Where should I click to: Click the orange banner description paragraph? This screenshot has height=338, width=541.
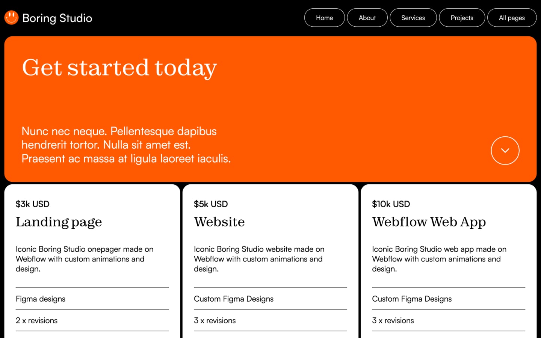pos(126,145)
